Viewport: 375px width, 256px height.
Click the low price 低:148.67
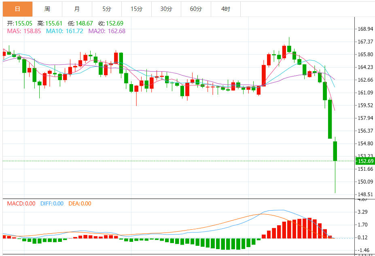tap(80, 23)
